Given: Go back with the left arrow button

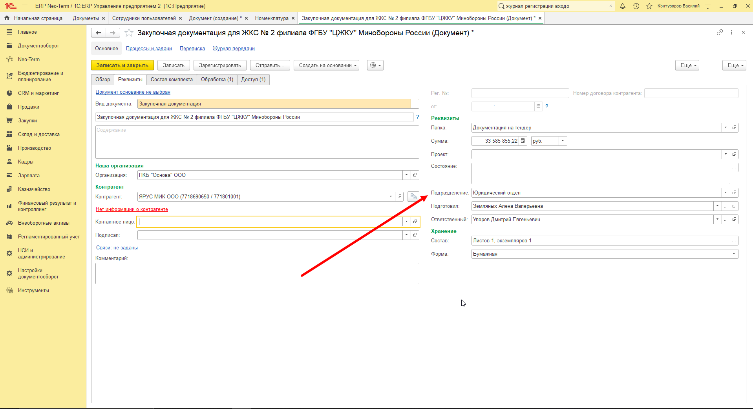Looking at the screenshot, I should tap(99, 33).
